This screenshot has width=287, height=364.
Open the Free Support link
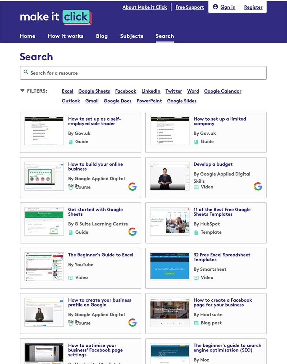(190, 7)
